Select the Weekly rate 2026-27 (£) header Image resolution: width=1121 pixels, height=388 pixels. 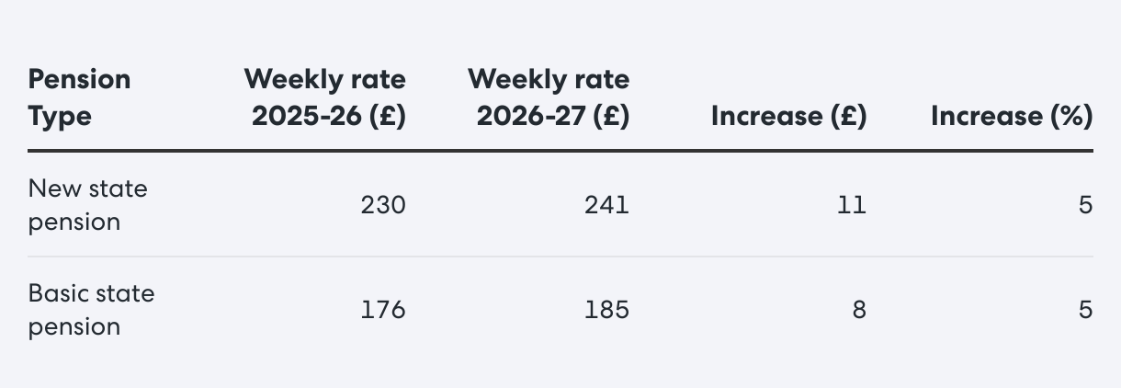549,98
